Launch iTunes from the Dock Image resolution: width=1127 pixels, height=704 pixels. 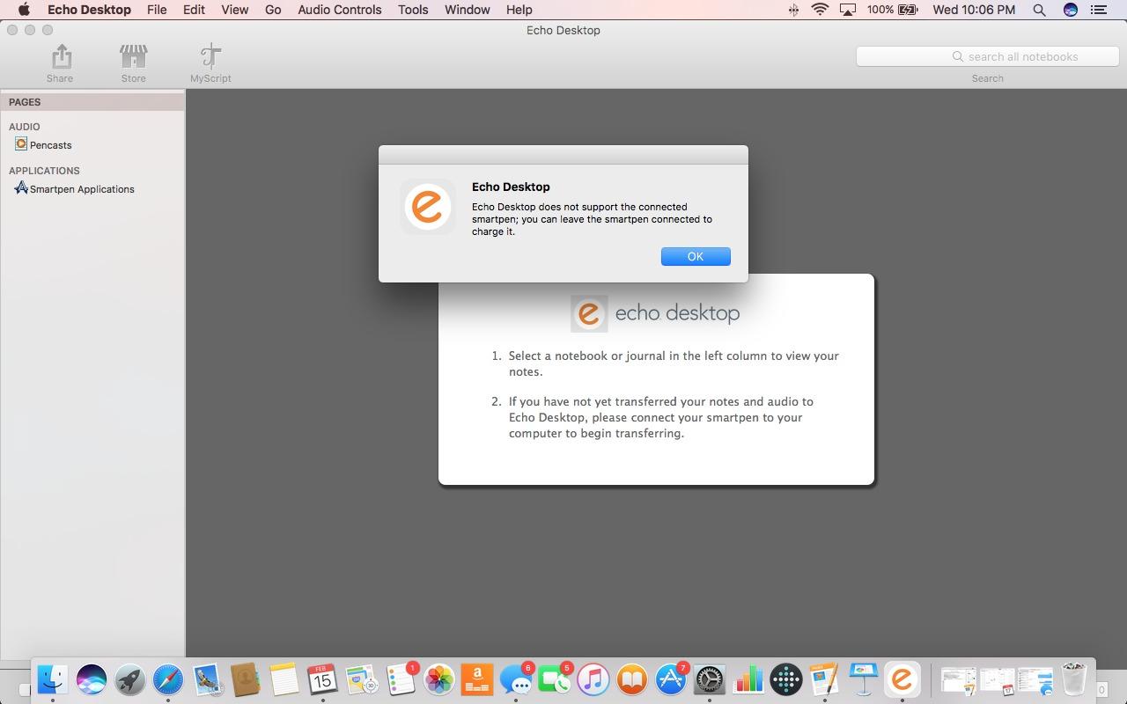(593, 679)
